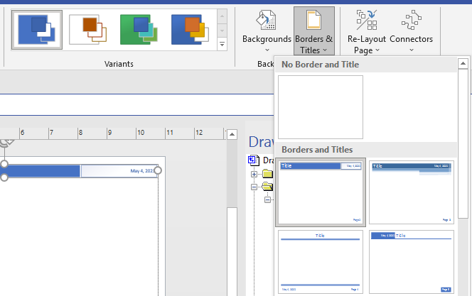This screenshot has width=472, height=296.
Task: Collapse the open folder in drawing tree
Action: click(254, 187)
